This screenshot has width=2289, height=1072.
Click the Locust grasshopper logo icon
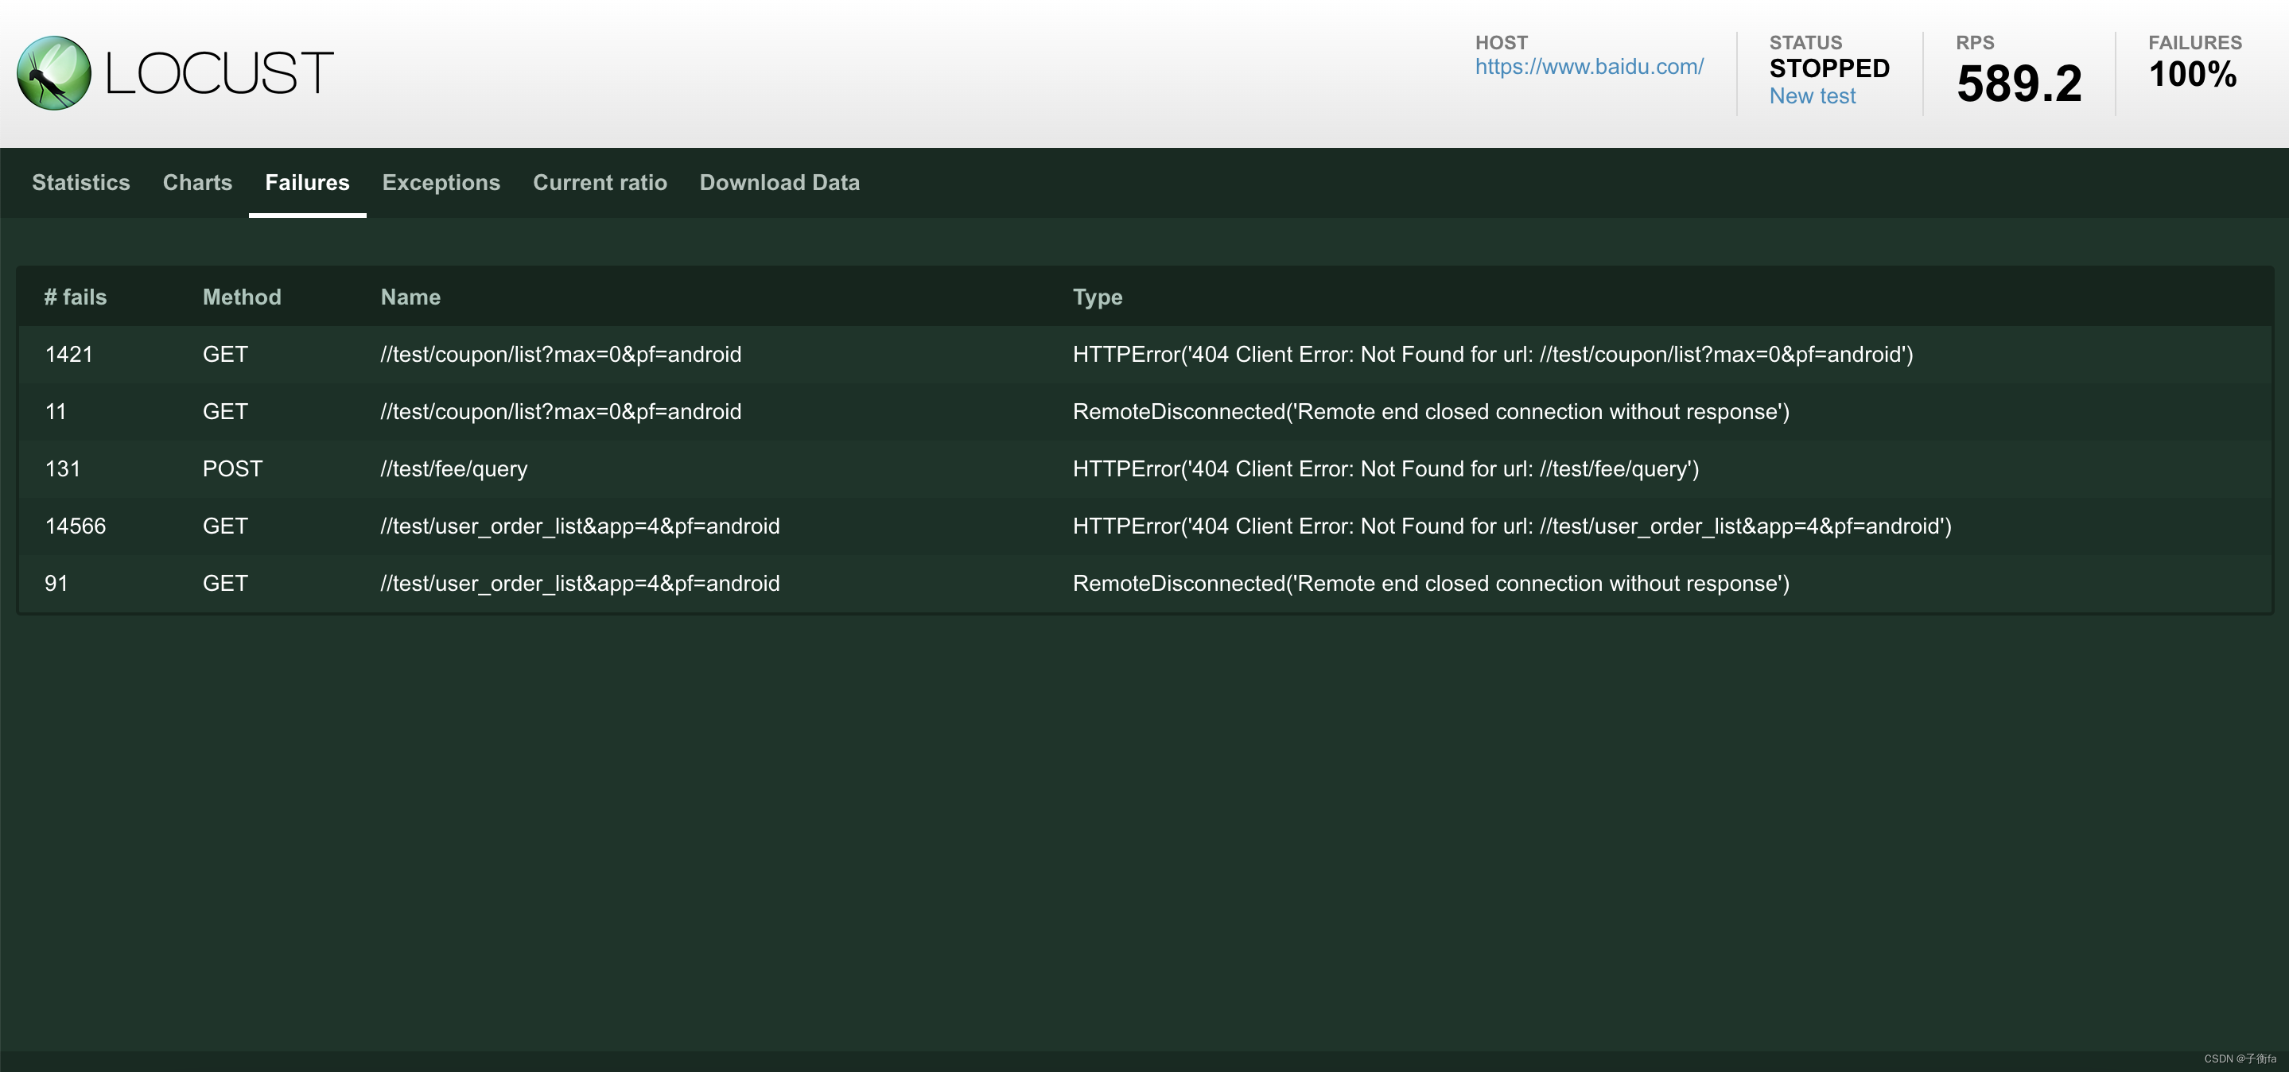tap(54, 73)
